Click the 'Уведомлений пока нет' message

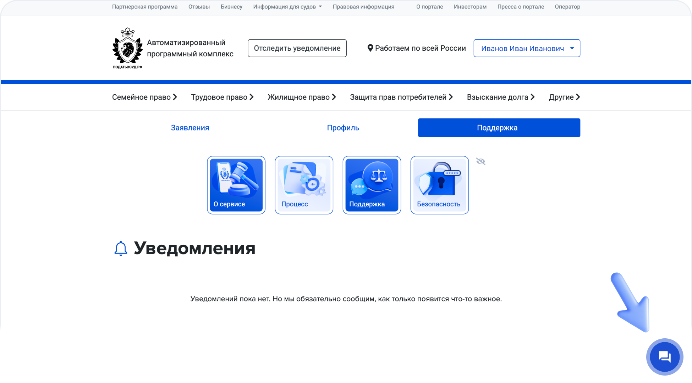coord(346,299)
